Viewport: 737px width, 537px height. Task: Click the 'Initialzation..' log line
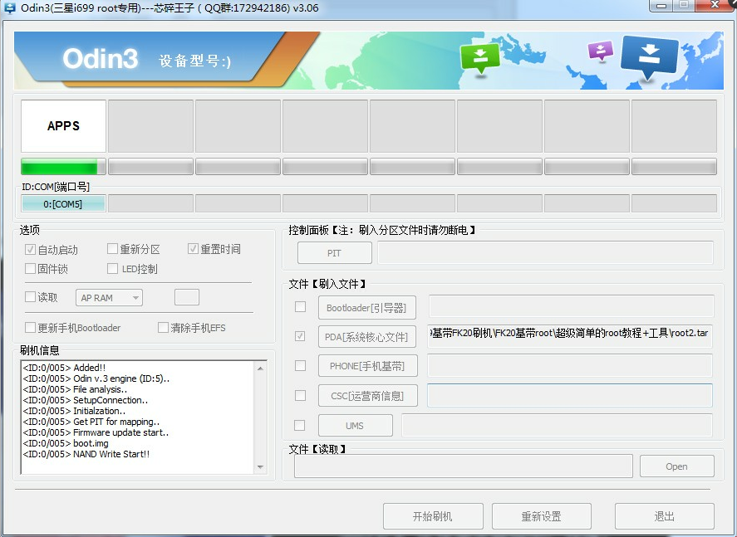pyautogui.click(x=74, y=411)
